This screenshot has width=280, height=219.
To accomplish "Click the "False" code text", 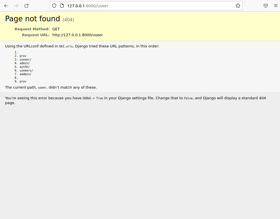I will click(x=189, y=98).
